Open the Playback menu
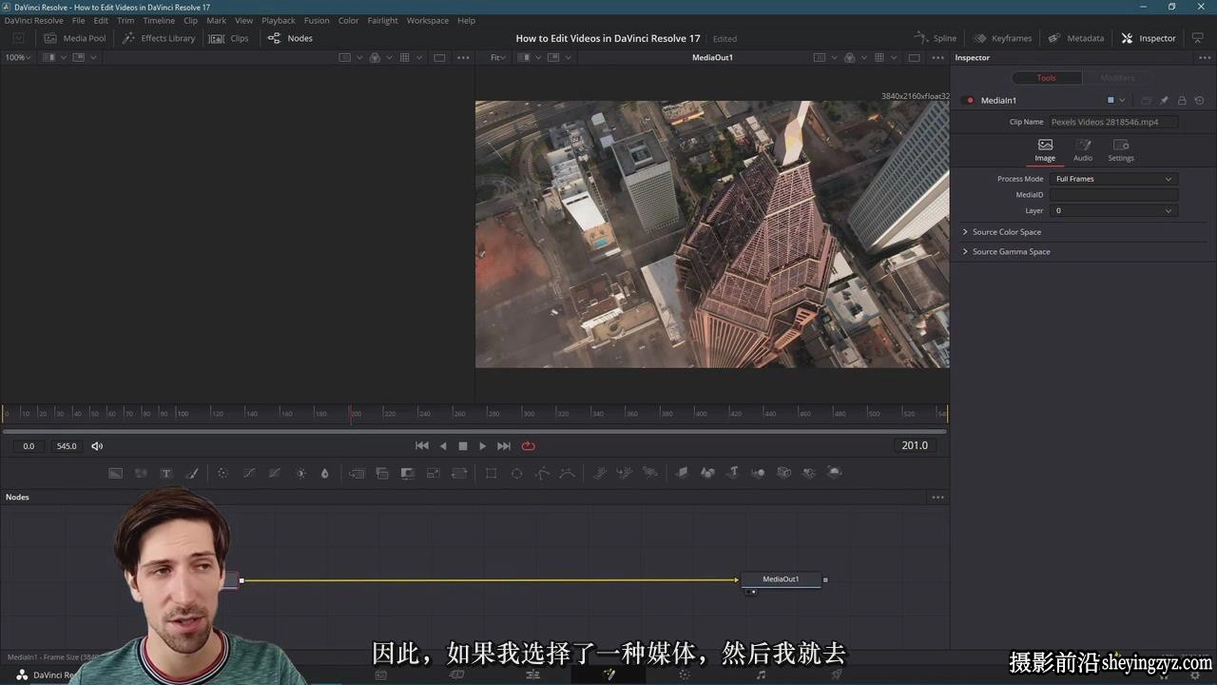The height and width of the screenshot is (685, 1217). 279,20
